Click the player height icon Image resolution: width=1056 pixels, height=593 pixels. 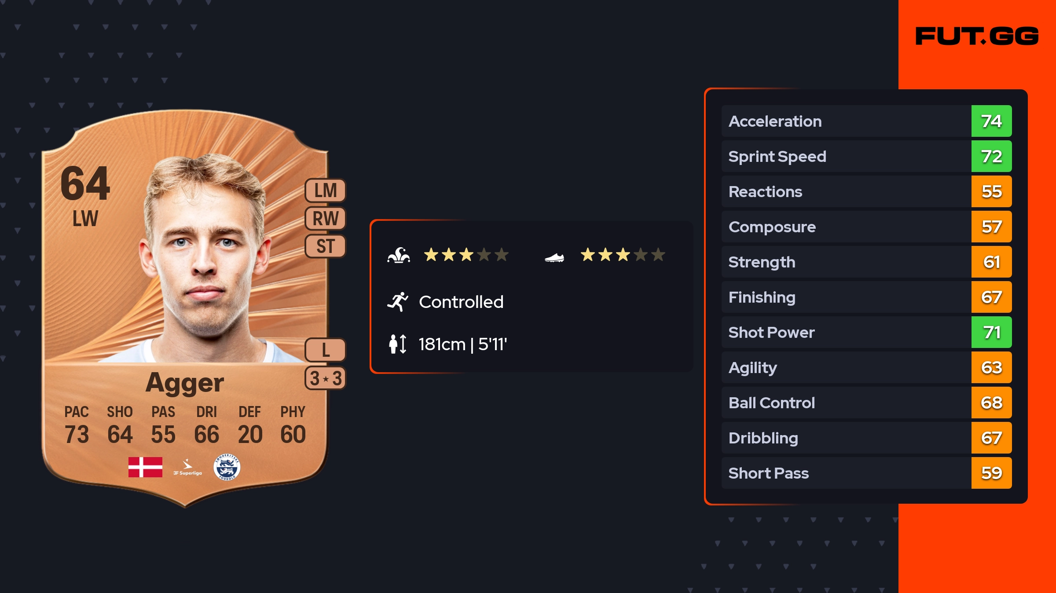point(398,344)
